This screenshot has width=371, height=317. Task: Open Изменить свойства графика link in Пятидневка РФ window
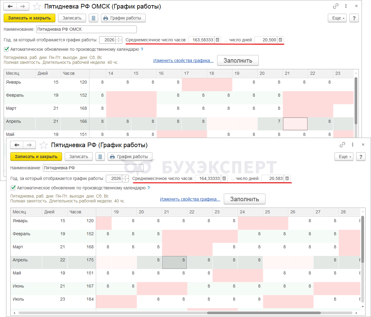190,199
